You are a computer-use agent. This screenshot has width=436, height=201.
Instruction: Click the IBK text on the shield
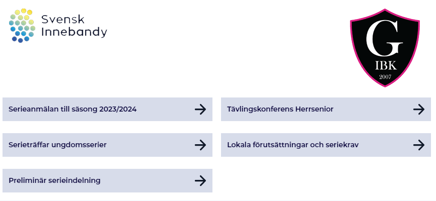[385, 65]
